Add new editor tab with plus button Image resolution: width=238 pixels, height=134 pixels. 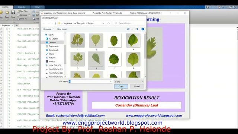tap(17, 25)
